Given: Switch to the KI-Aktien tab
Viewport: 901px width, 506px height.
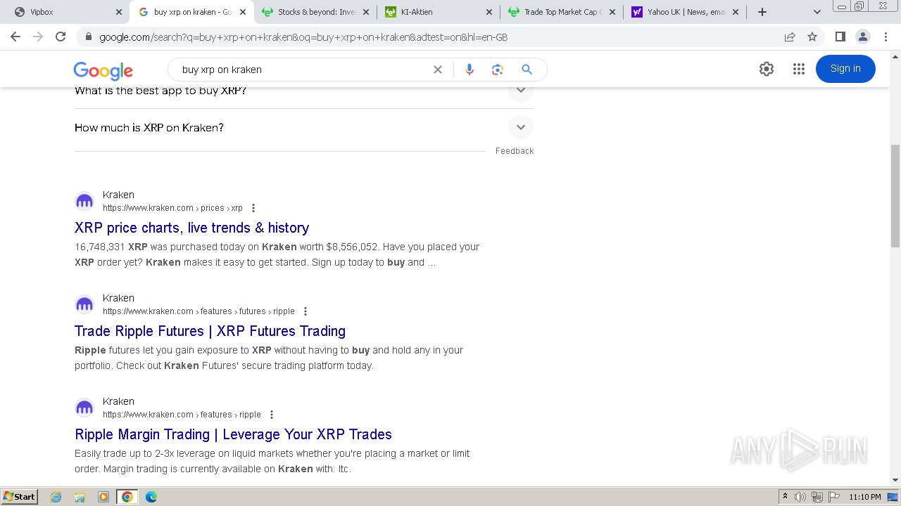Looking at the screenshot, I should (x=438, y=12).
